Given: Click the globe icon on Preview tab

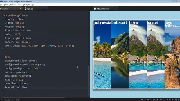Looking at the screenshot, I should (x=95, y=9).
